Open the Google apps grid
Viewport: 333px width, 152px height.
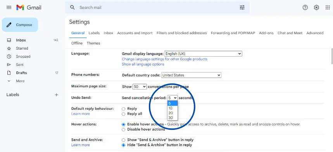[x=328, y=7]
